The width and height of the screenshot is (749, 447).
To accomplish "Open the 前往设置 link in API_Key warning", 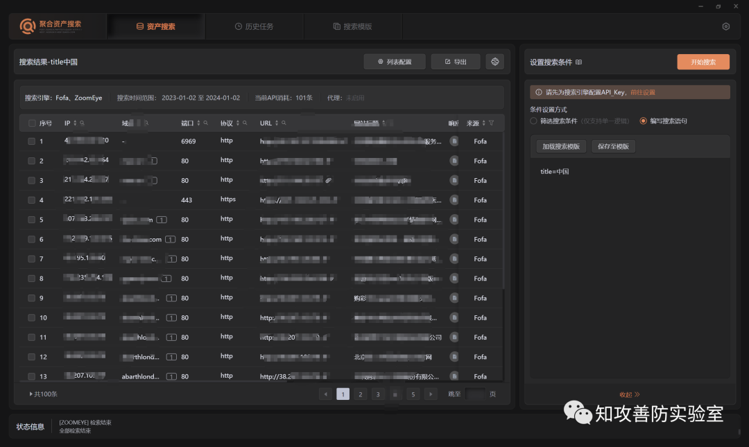I will (x=642, y=92).
